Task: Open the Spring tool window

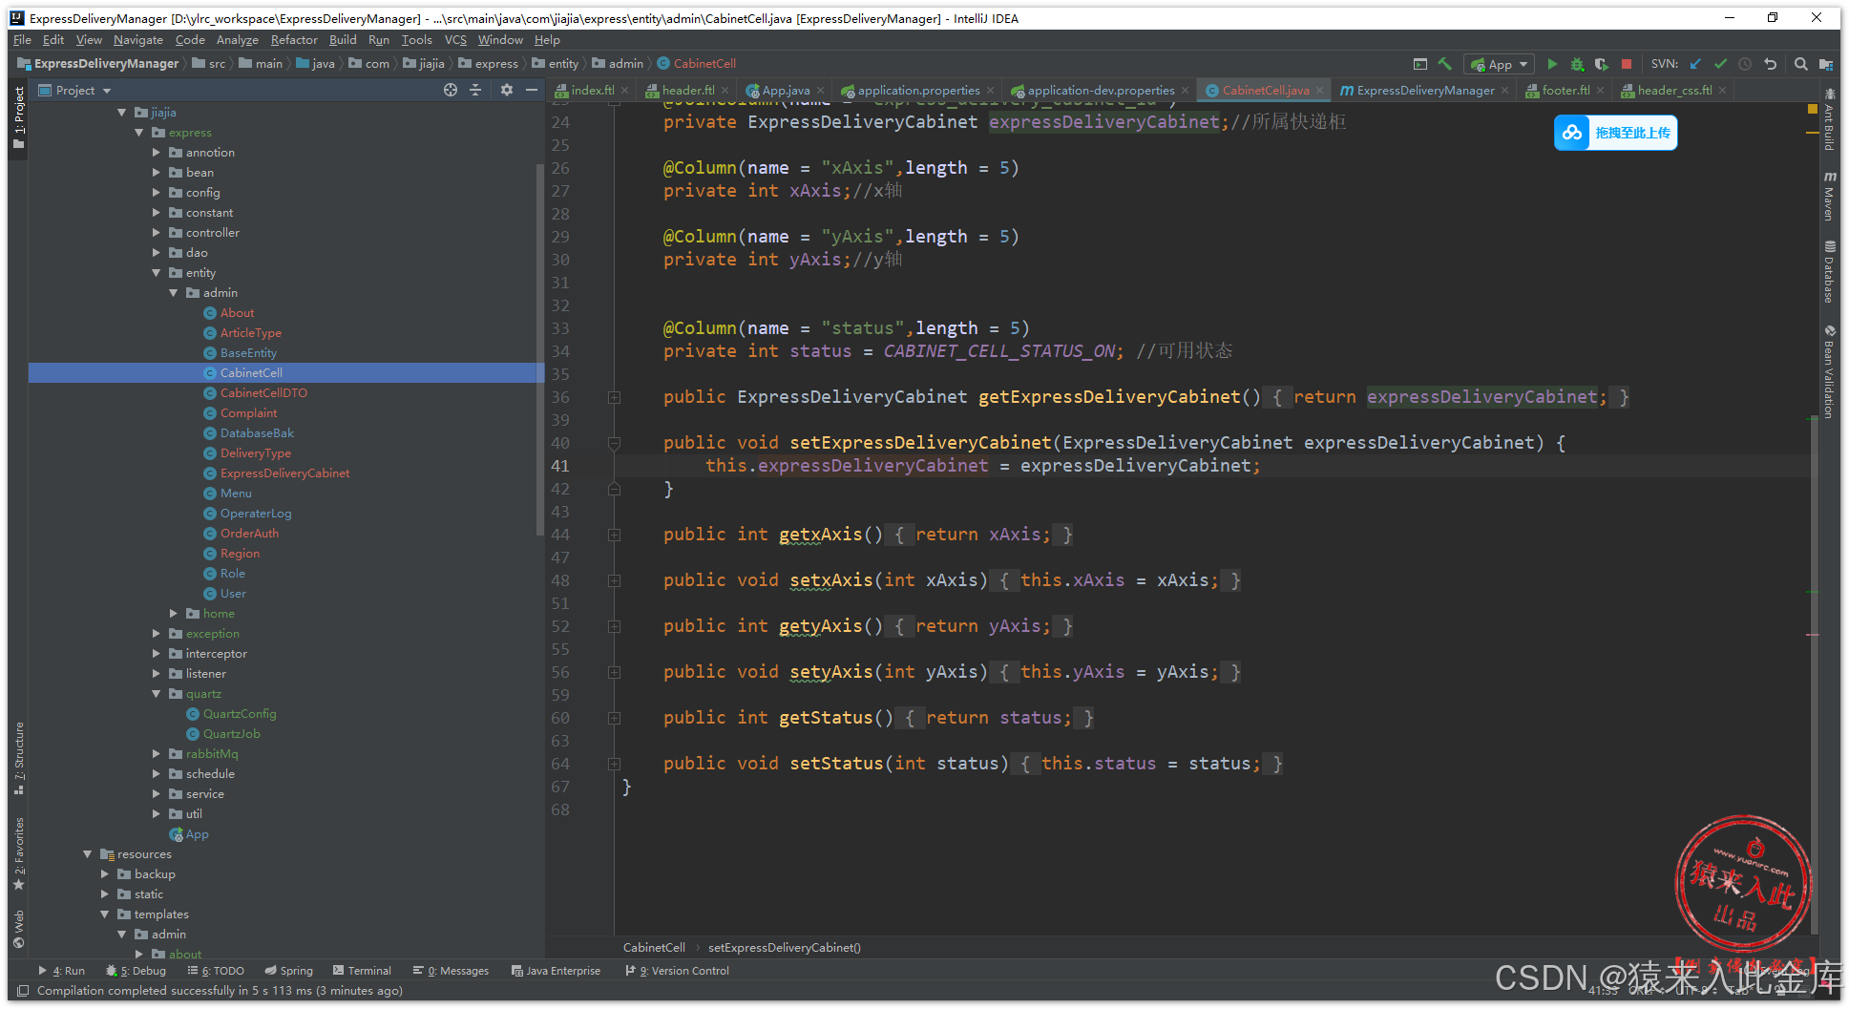Action: point(289,971)
